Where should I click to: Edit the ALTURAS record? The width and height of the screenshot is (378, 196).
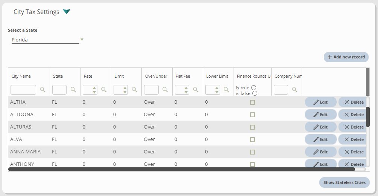(x=320, y=127)
